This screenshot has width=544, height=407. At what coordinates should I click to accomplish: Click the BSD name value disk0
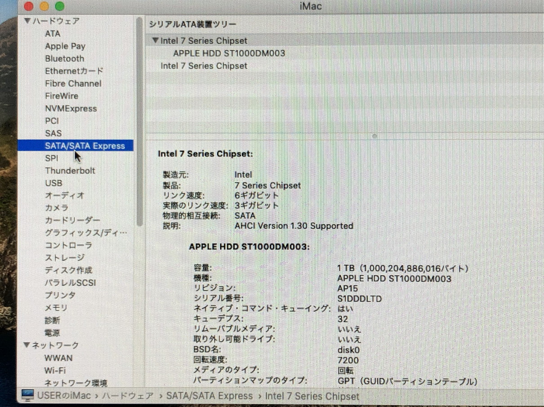[x=348, y=350]
